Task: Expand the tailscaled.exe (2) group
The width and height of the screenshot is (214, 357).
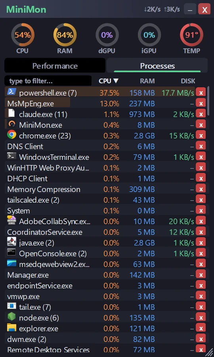Action: pyautogui.click(x=33, y=200)
